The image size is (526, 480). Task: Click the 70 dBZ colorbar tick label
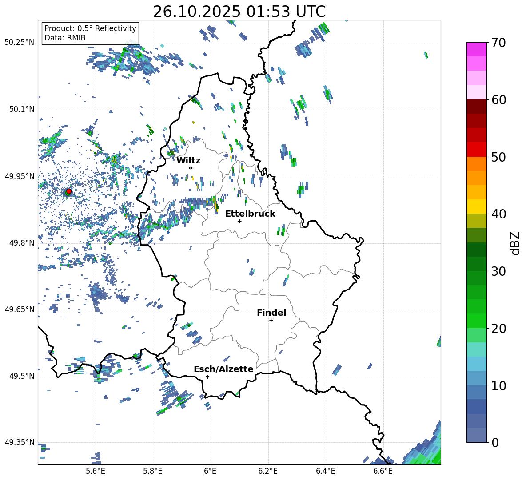498,43
